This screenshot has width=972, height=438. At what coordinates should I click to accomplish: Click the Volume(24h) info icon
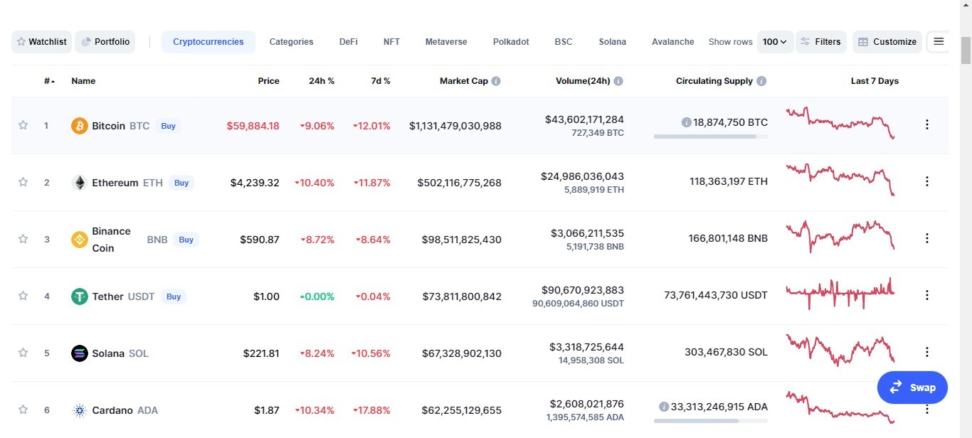click(x=618, y=81)
